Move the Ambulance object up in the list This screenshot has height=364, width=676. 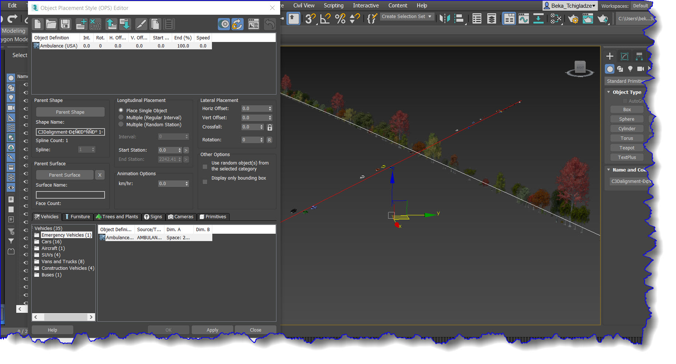pos(111,24)
